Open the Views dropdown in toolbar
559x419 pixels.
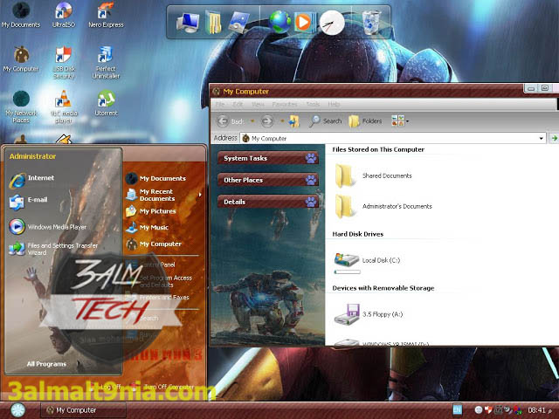click(x=400, y=121)
